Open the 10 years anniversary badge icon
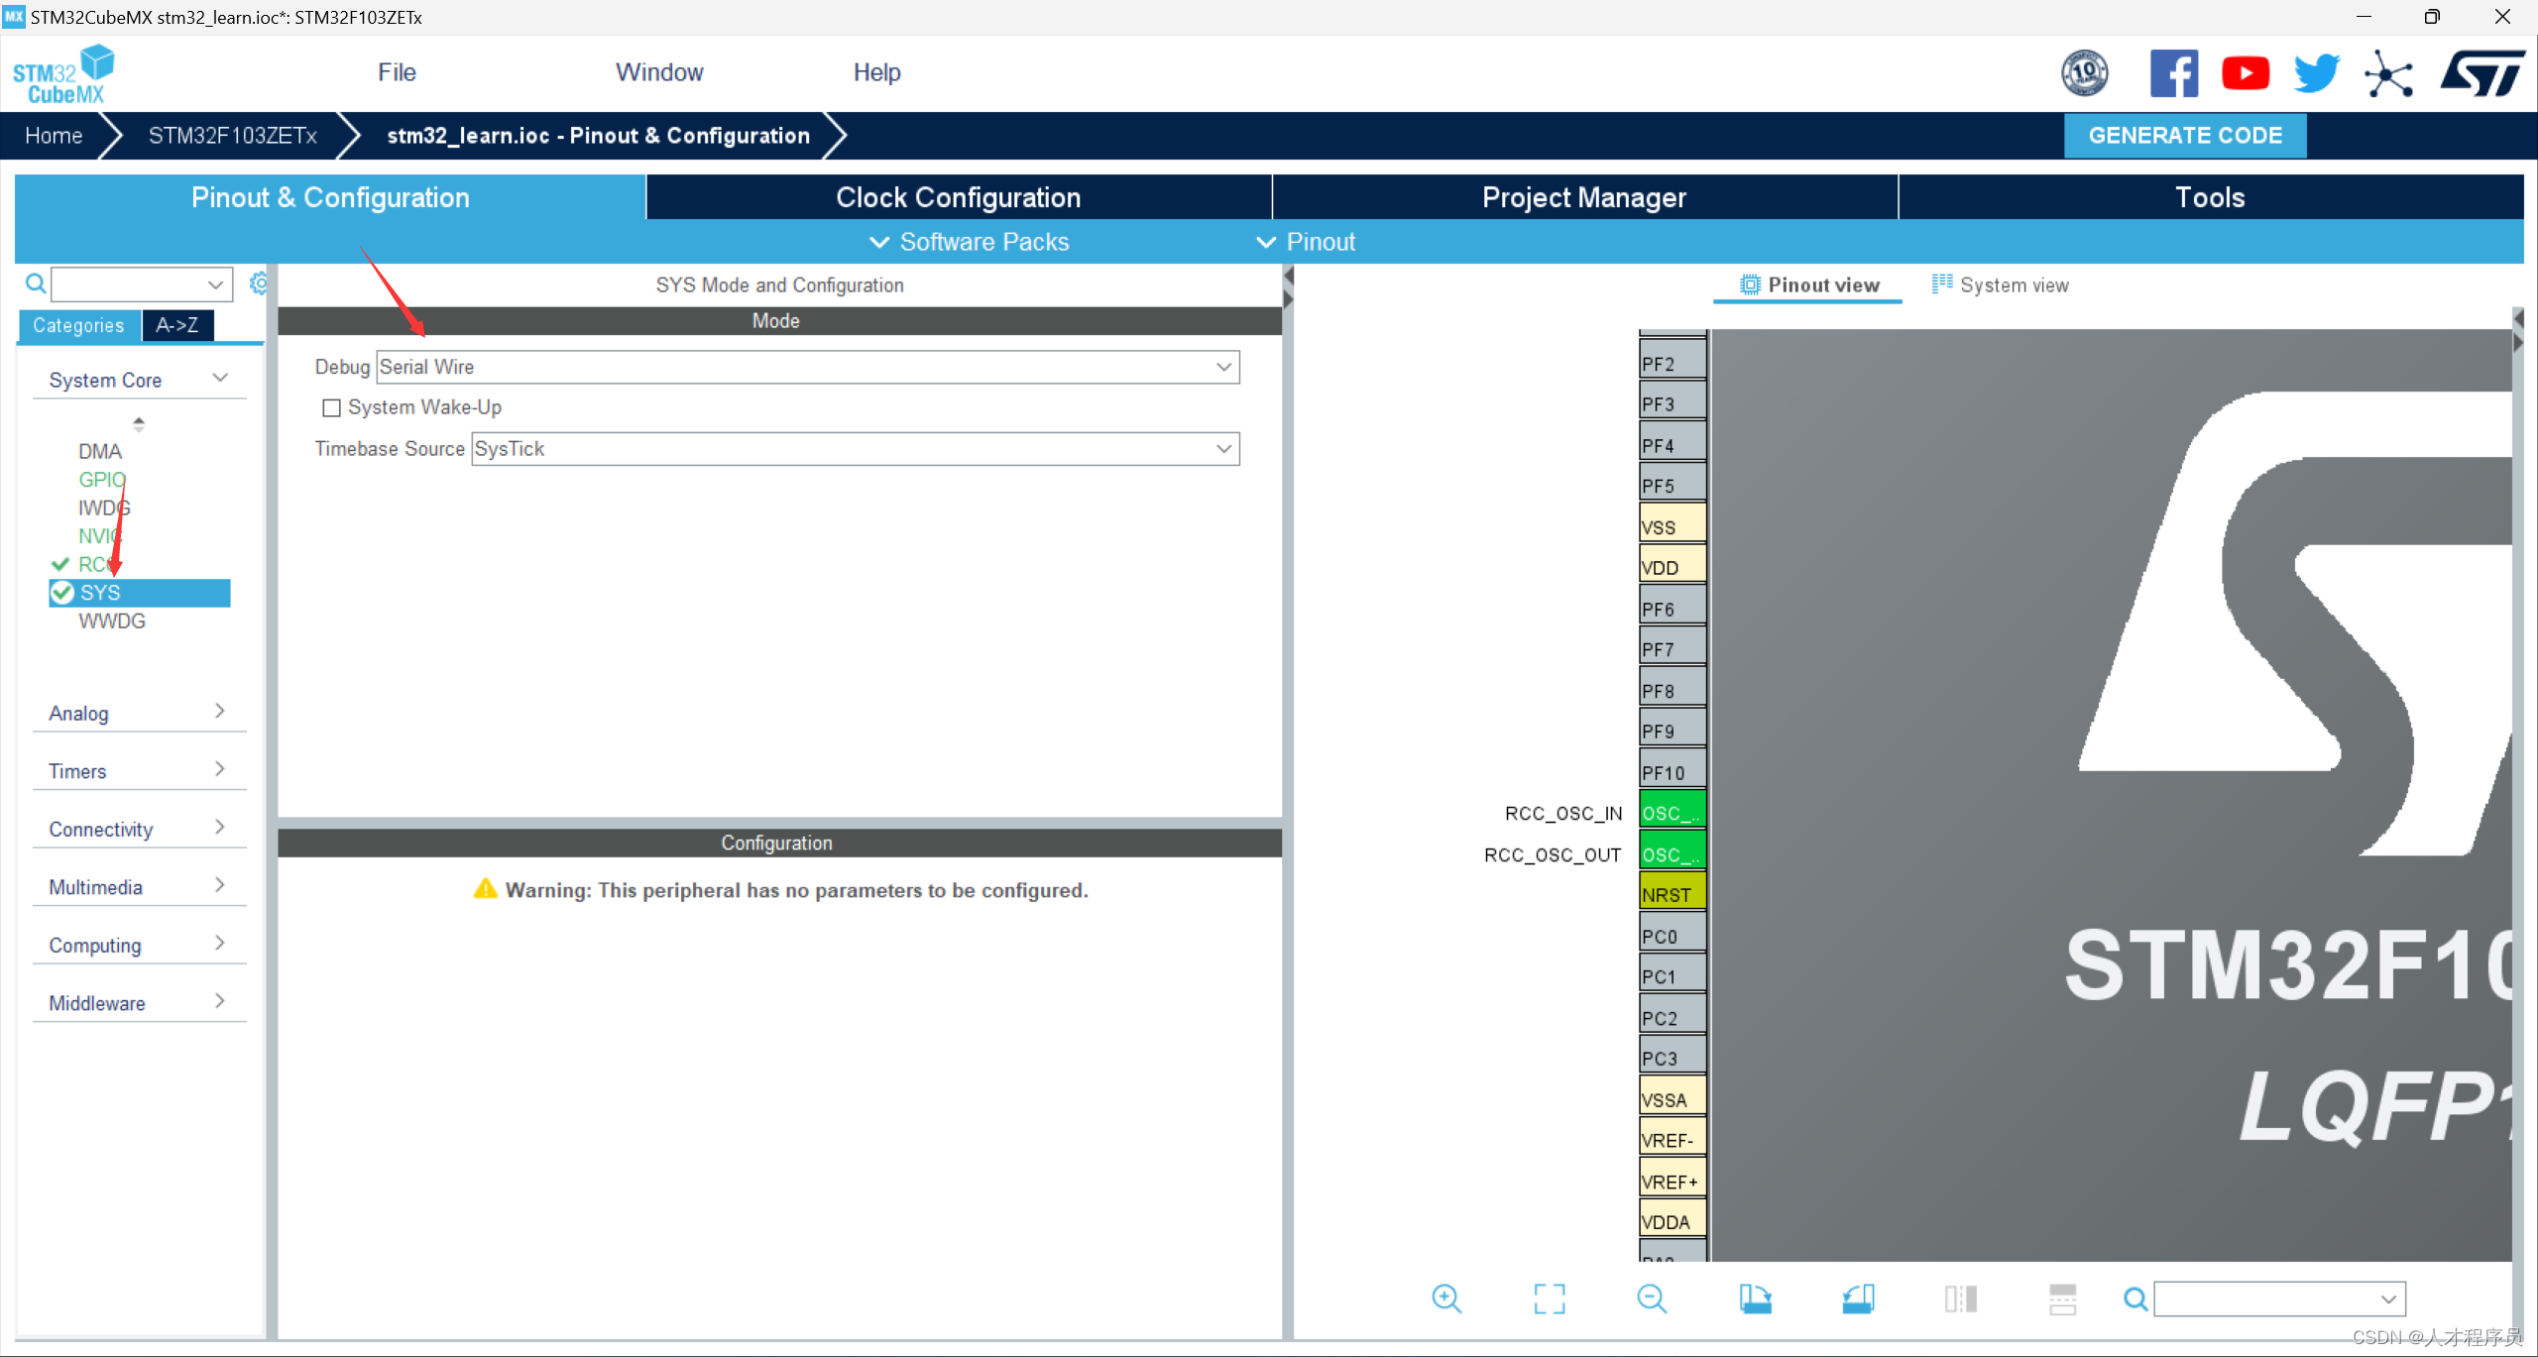This screenshot has height=1357, width=2538. 2084,73
